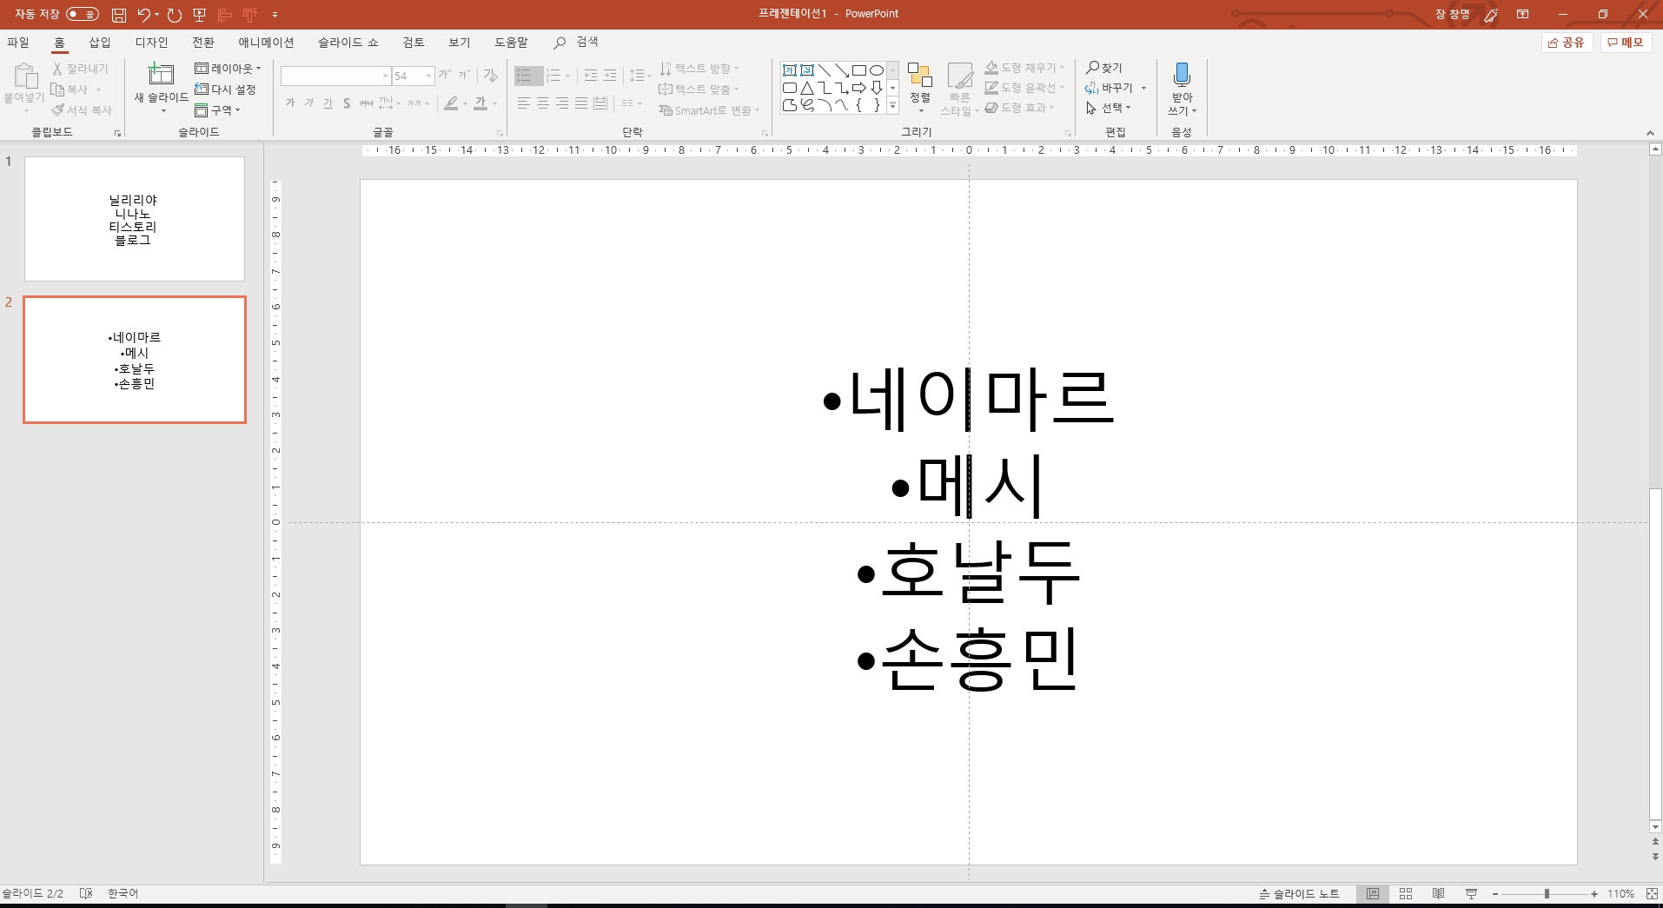Click the Undo arrow icon
This screenshot has width=1663, height=908.
(143, 14)
